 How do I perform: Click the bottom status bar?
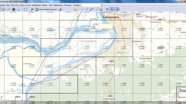click(x=93, y=103)
